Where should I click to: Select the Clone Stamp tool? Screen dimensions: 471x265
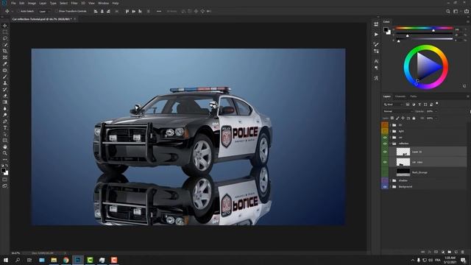(5, 83)
